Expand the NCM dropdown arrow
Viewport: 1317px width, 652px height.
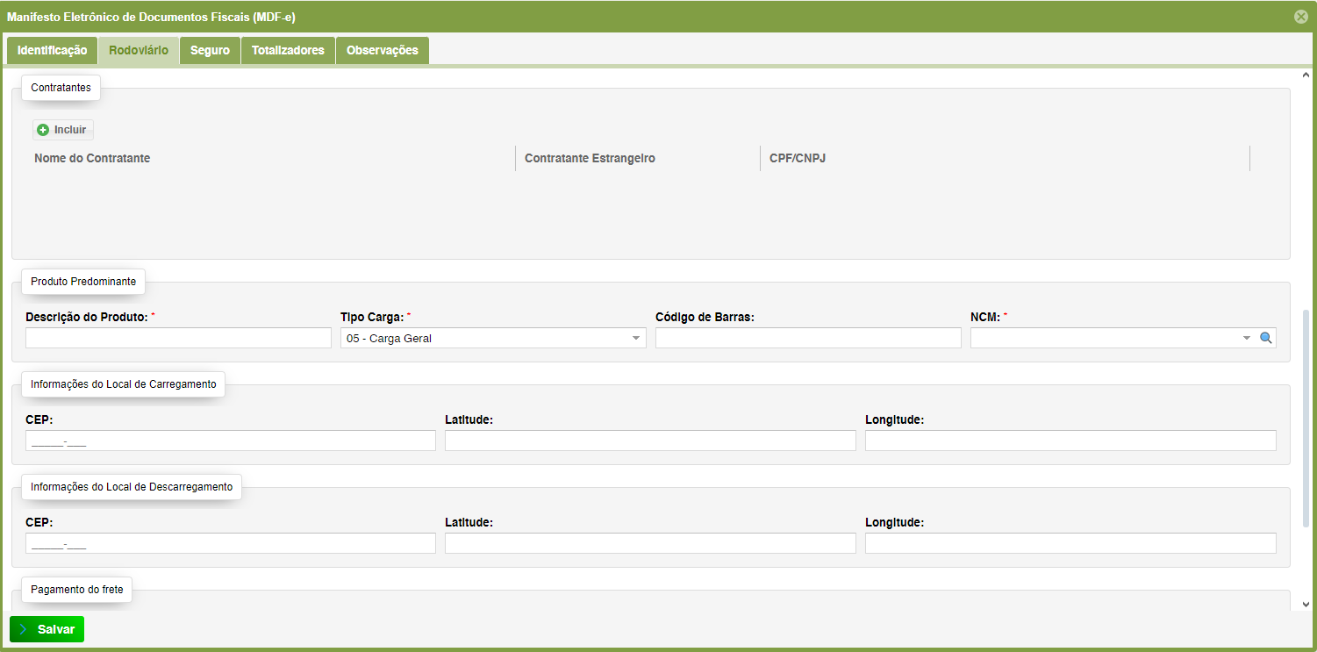coord(1246,338)
